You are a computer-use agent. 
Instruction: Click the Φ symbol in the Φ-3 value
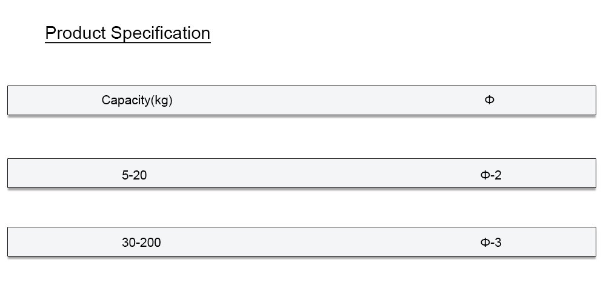point(485,243)
